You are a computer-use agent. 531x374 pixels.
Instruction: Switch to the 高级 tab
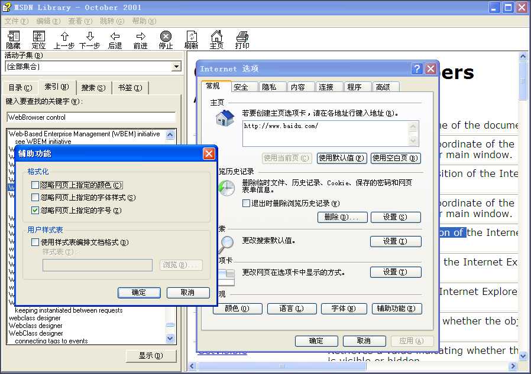pyautogui.click(x=386, y=87)
